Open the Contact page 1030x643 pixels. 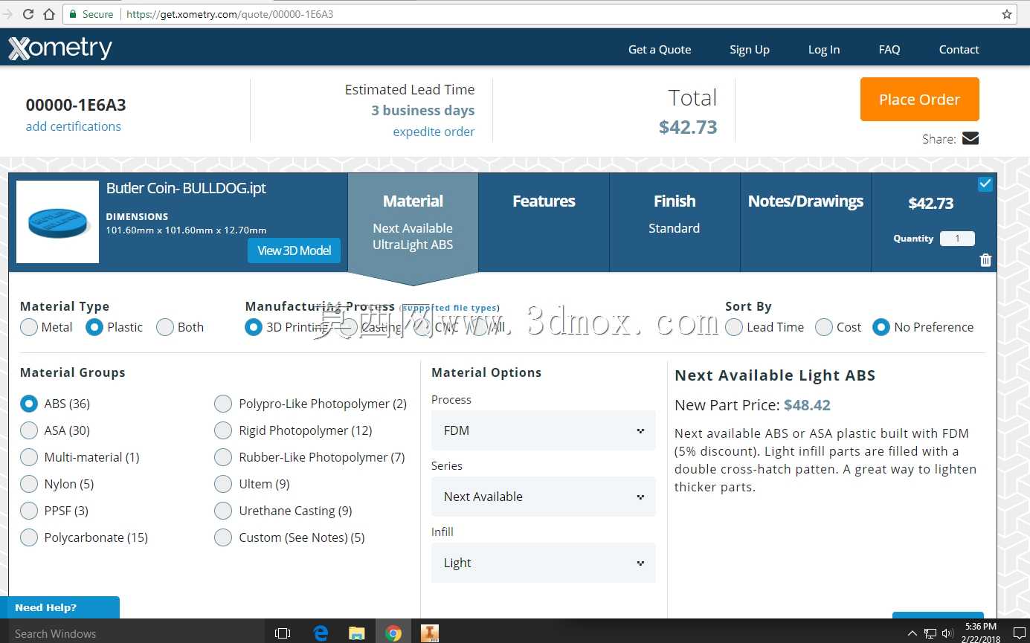959,50
